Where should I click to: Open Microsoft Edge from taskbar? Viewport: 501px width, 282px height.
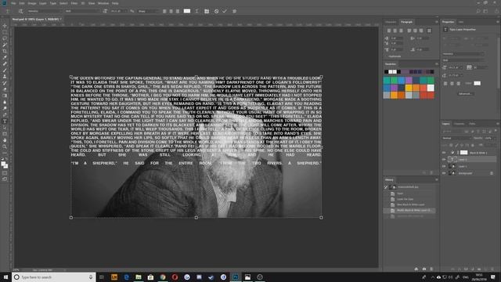click(126, 277)
